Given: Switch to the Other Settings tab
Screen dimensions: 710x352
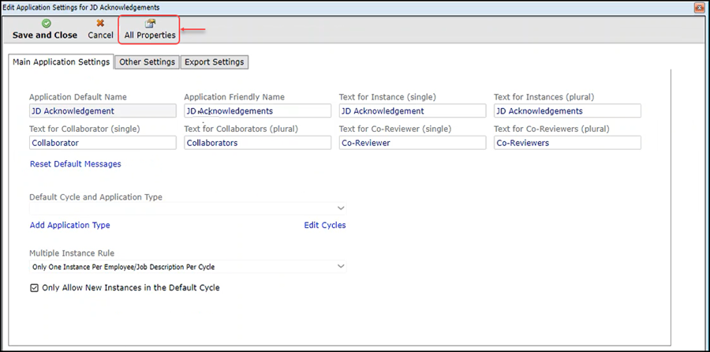Looking at the screenshot, I should click(147, 62).
